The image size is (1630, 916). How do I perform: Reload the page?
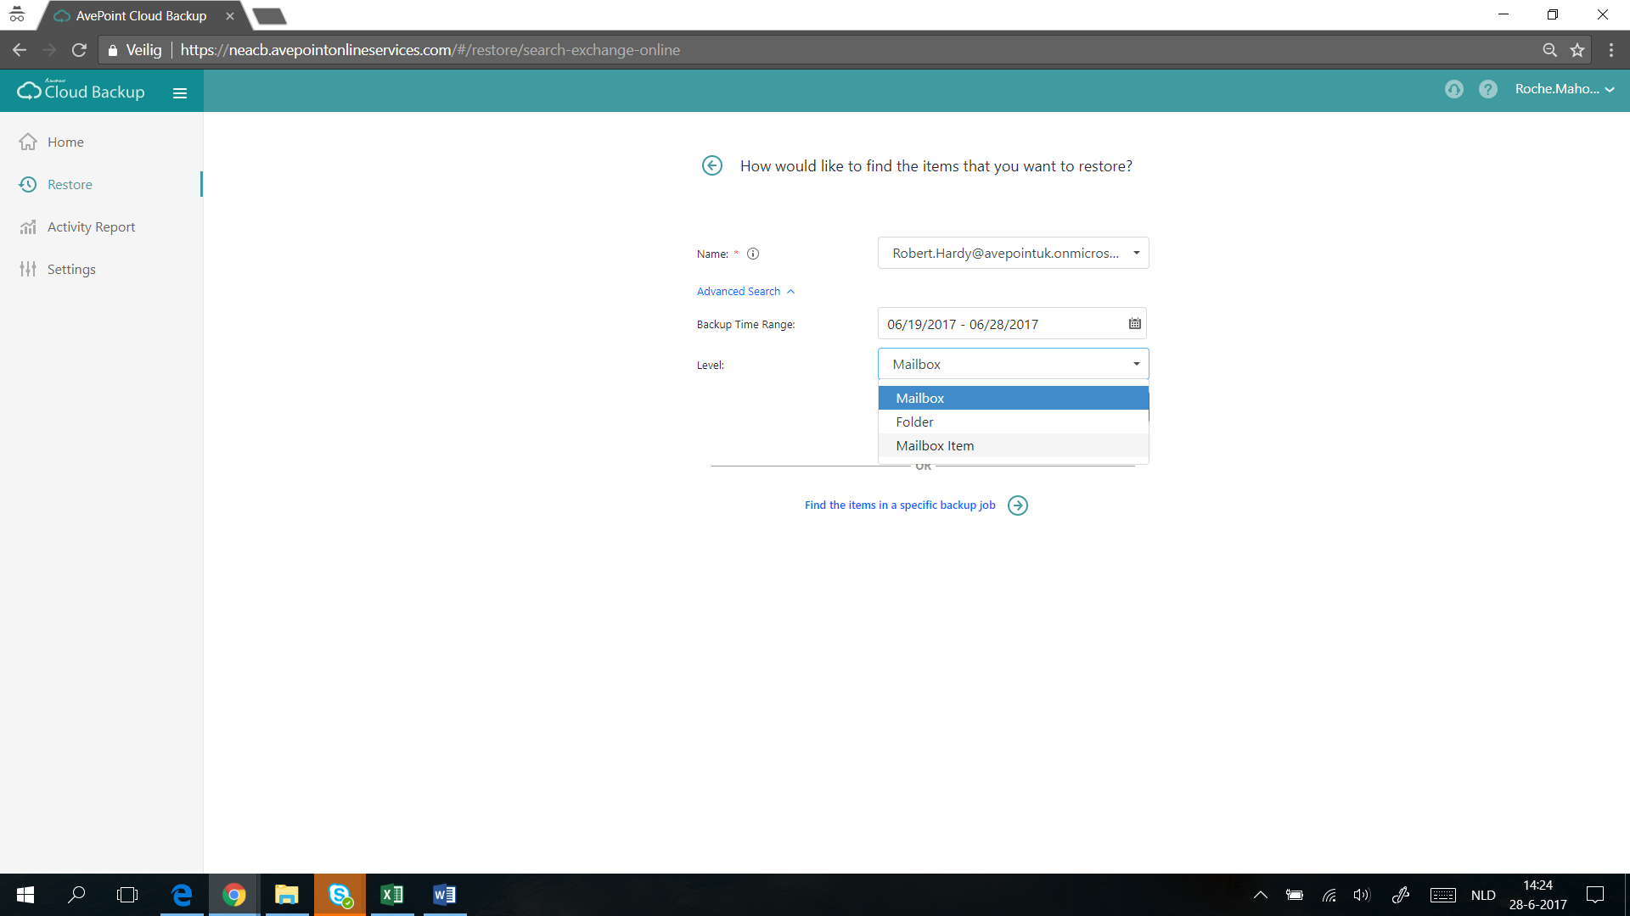coord(79,50)
